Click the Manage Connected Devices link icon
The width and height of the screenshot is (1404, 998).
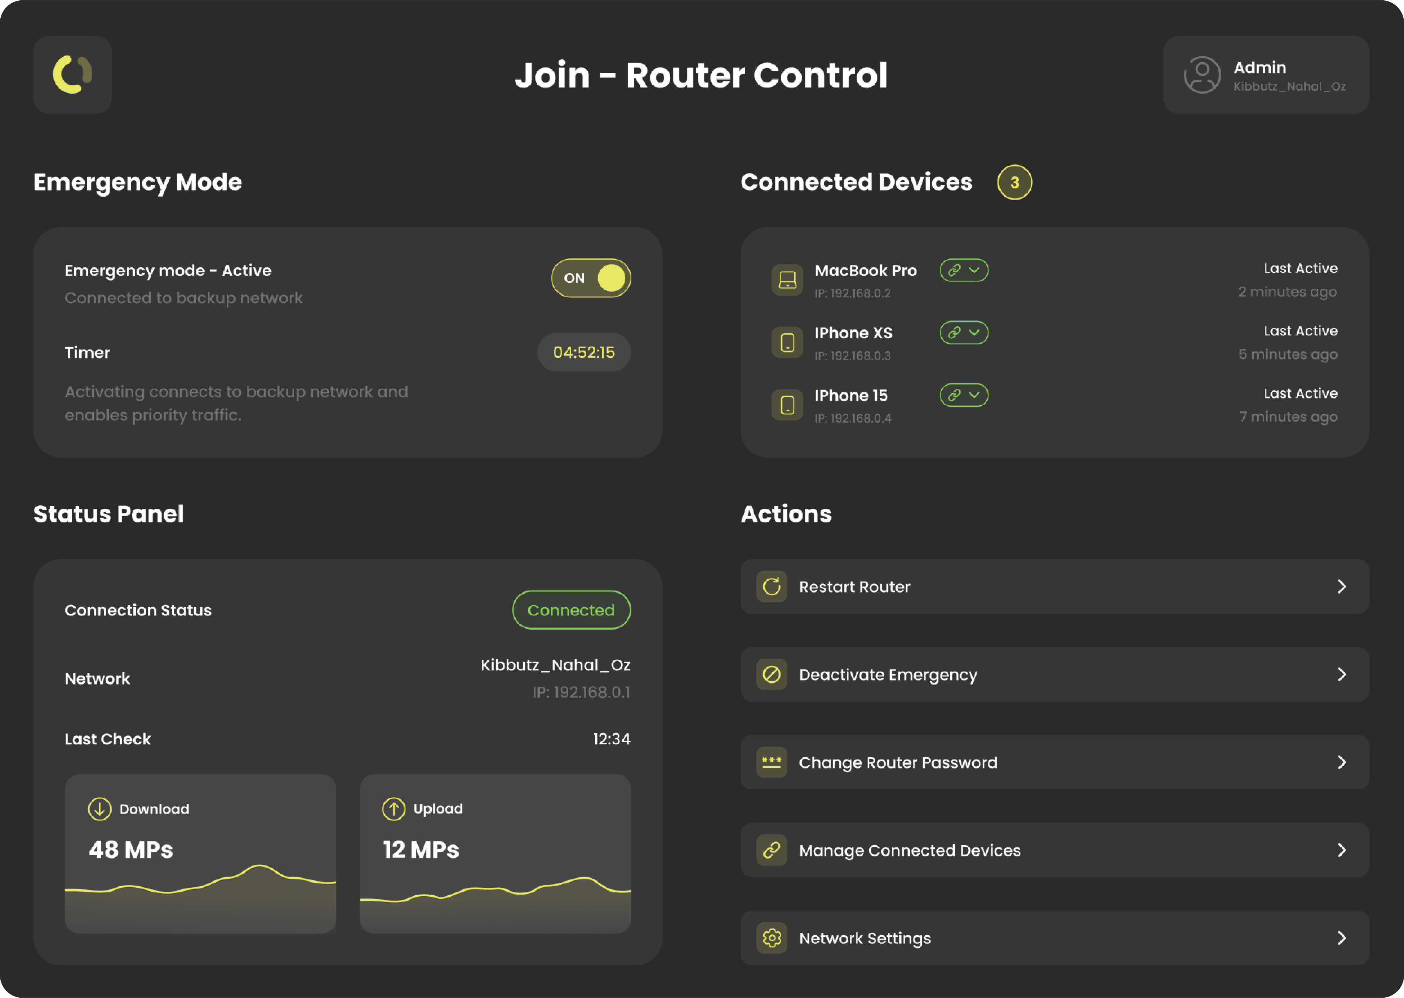coord(772,851)
